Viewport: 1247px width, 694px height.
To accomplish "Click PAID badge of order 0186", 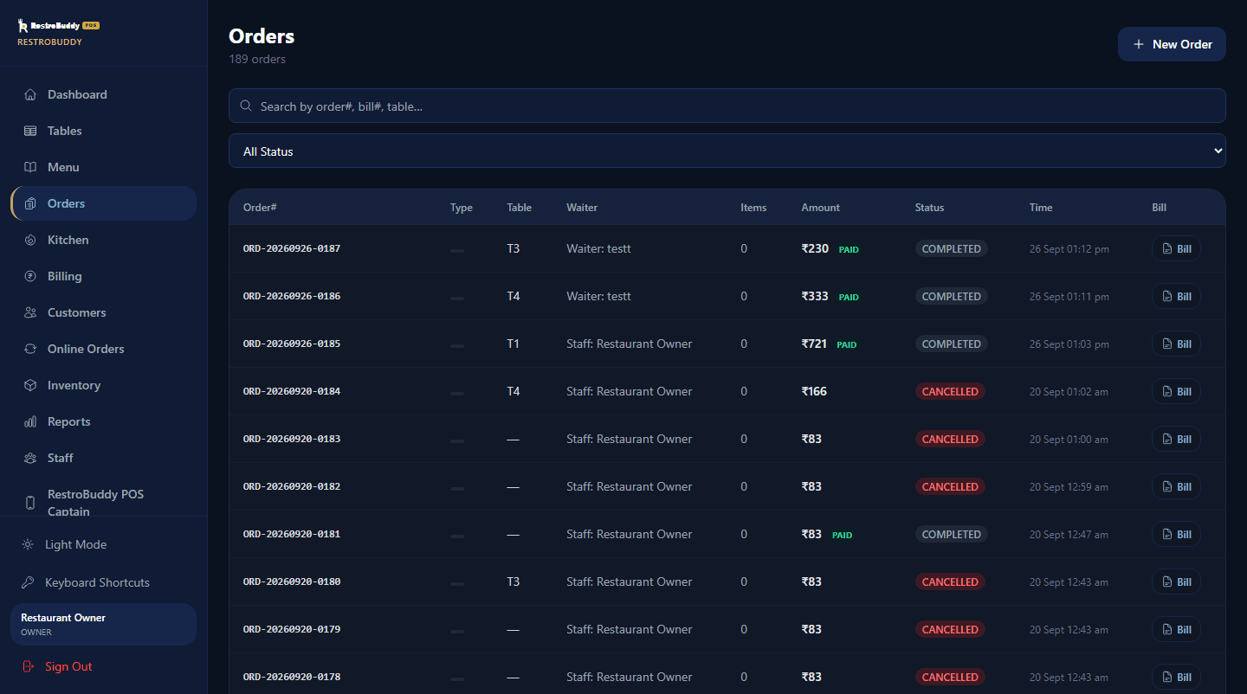I will [x=849, y=297].
